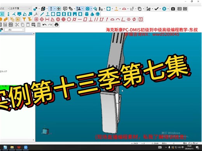202x151 pixels.
Task: Open the location dimension icon
Action: 37,19
